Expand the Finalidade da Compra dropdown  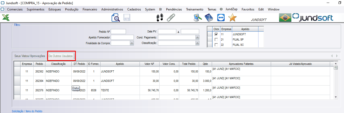pos(132,43)
